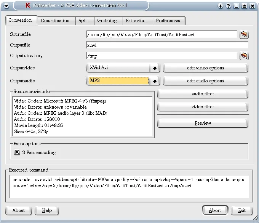The height and width of the screenshot is (223, 259).
Task: Click the Outputdirectory label
Action: (26, 56)
